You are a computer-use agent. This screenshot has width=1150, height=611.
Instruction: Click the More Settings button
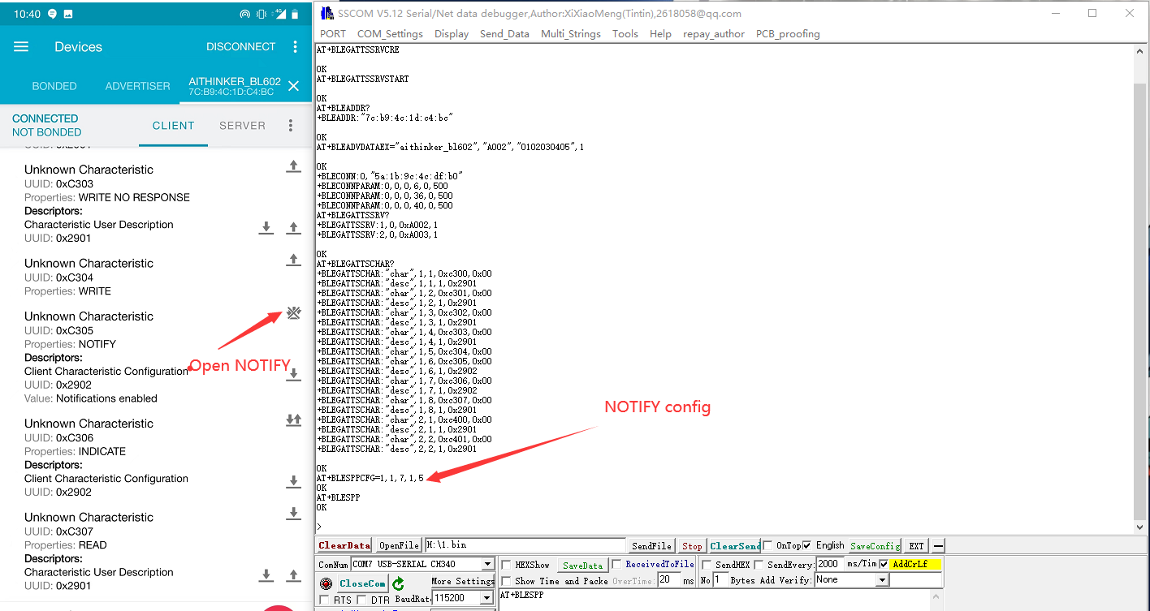point(462,581)
